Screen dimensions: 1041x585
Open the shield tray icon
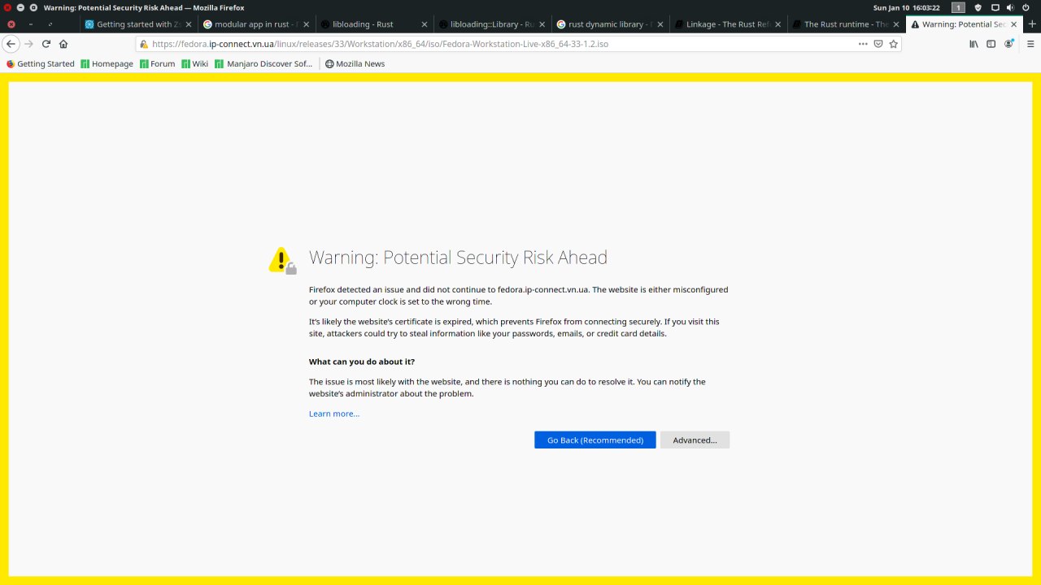coord(978,7)
